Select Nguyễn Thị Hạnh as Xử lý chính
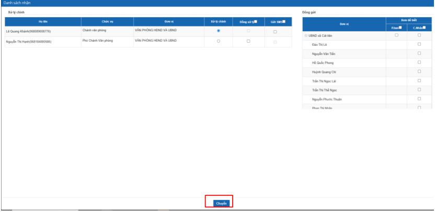Viewport: 435px width, 212px height. [x=218, y=41]
